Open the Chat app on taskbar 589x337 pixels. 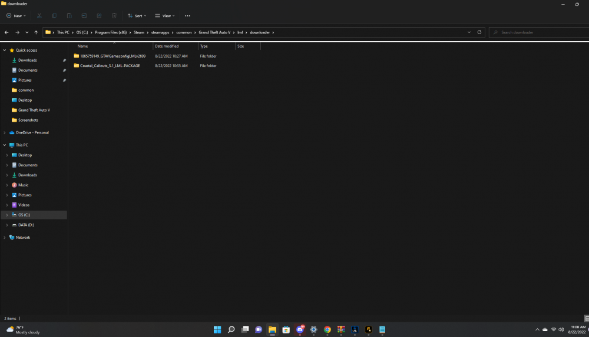click(x=259, y=329)
